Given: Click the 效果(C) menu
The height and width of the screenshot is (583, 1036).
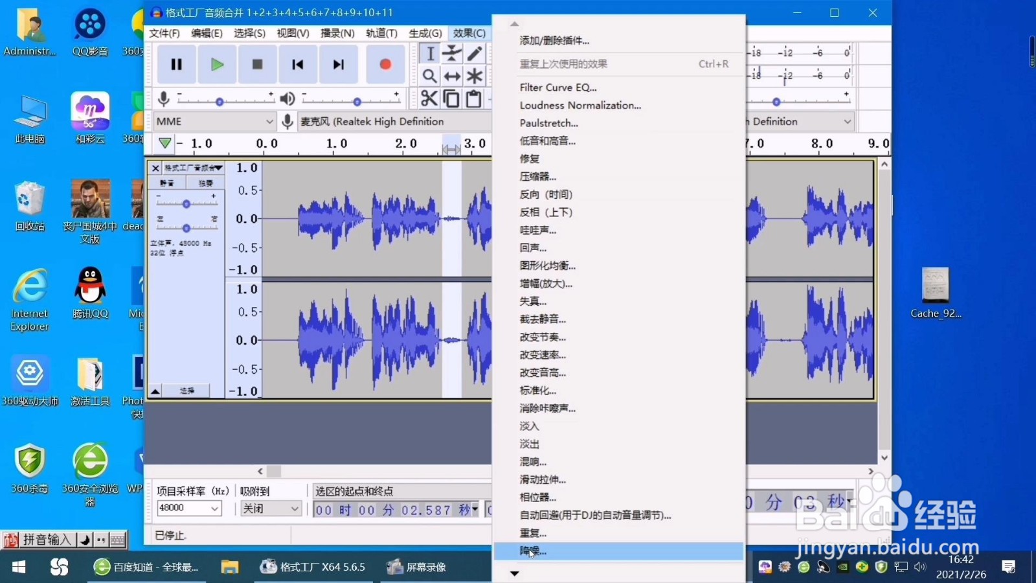Looking at the screenshot, I should 469,33.
